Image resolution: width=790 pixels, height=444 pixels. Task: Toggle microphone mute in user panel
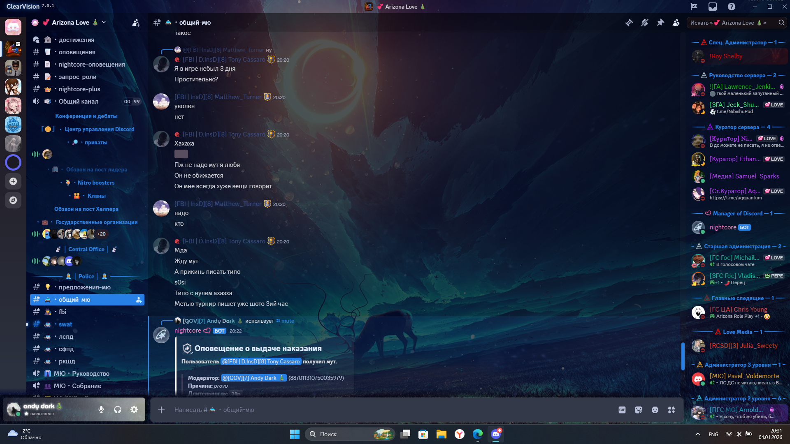pyautogui.click(x=101, y=409)
